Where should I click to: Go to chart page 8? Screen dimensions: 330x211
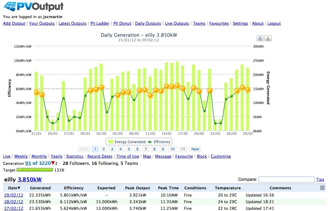(154, 149)
